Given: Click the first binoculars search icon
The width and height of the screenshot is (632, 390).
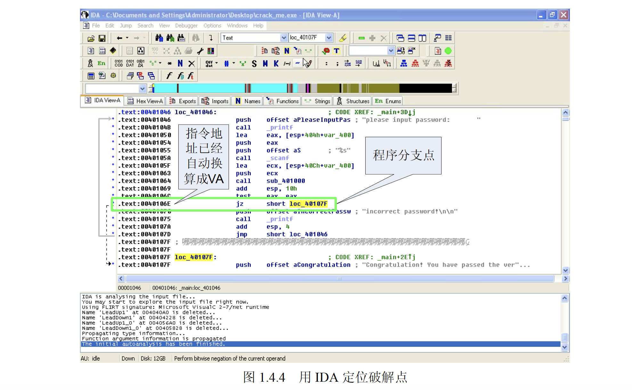Looking at the screenshot, I should tap(159, 38).
